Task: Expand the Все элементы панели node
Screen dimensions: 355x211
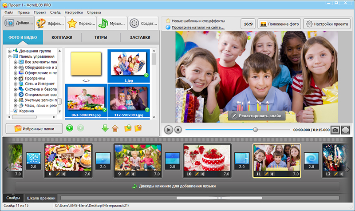Action: click(16, 62)
